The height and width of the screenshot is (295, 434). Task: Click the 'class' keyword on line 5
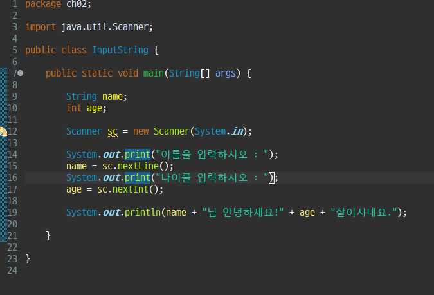coord(74,50)
